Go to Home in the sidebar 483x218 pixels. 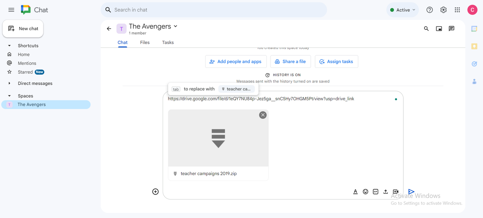23,54
